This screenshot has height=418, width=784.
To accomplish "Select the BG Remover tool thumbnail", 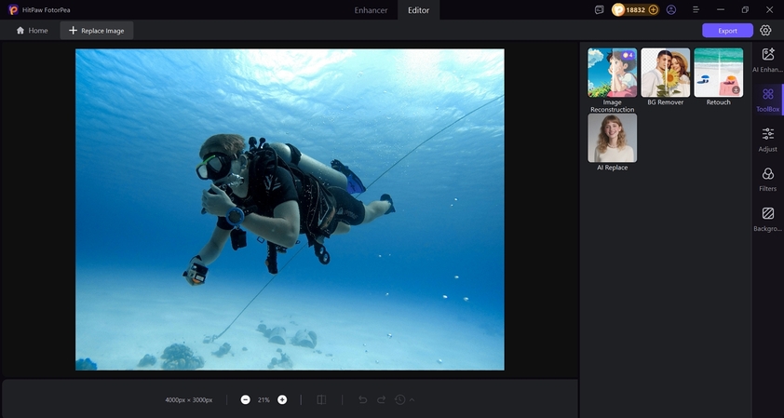I will pyautogui.click(x=665, y=73).
